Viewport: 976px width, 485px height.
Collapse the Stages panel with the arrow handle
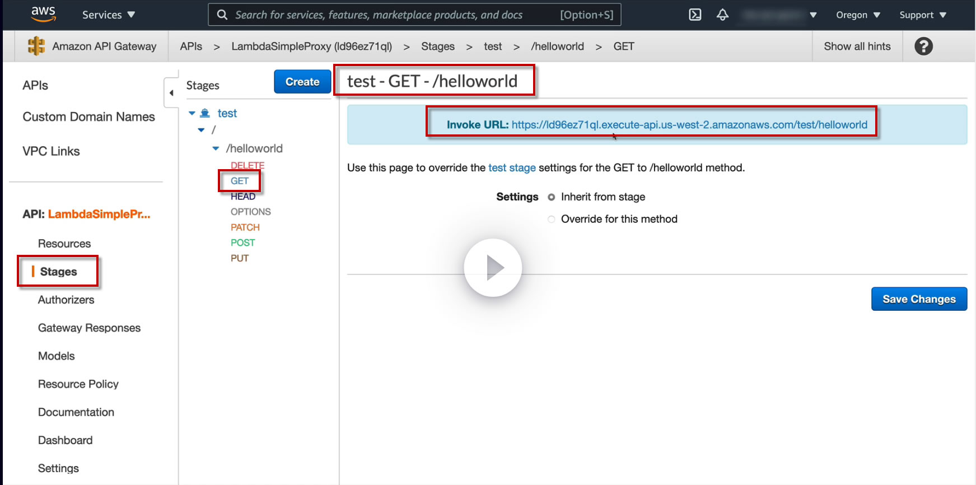(x=171, y=92)
